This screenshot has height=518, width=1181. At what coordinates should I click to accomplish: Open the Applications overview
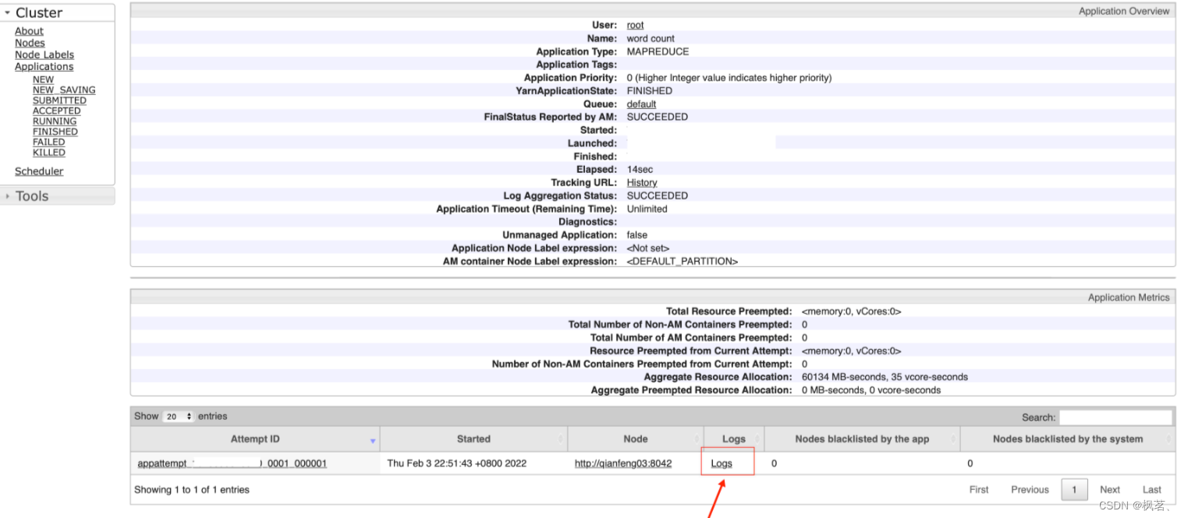click(44, 66)
